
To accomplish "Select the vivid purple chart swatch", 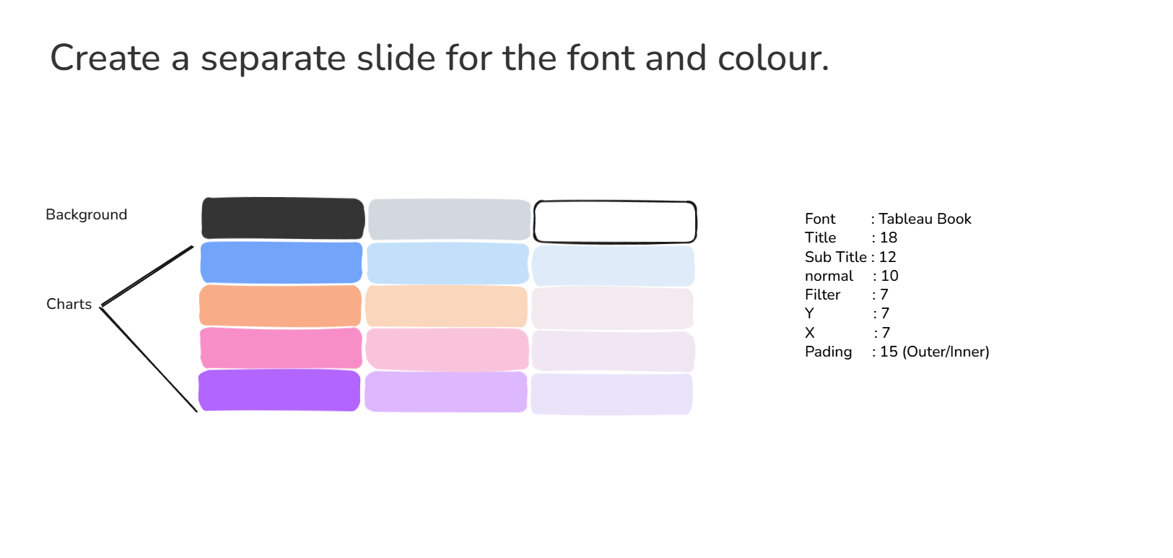I will click(279, 391).
